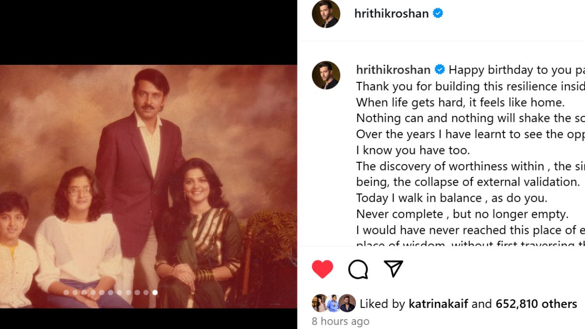Jump to the second carousel dot
Viewport: 585px width, 329px height.
[x=75, y=292]
